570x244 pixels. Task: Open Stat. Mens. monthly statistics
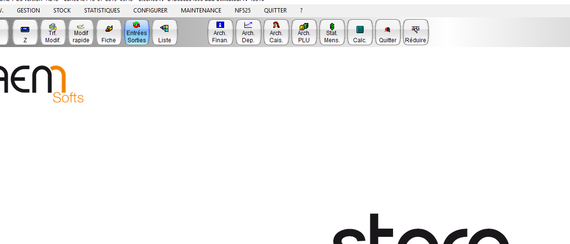pyautogui.click(x=332, y=33)
